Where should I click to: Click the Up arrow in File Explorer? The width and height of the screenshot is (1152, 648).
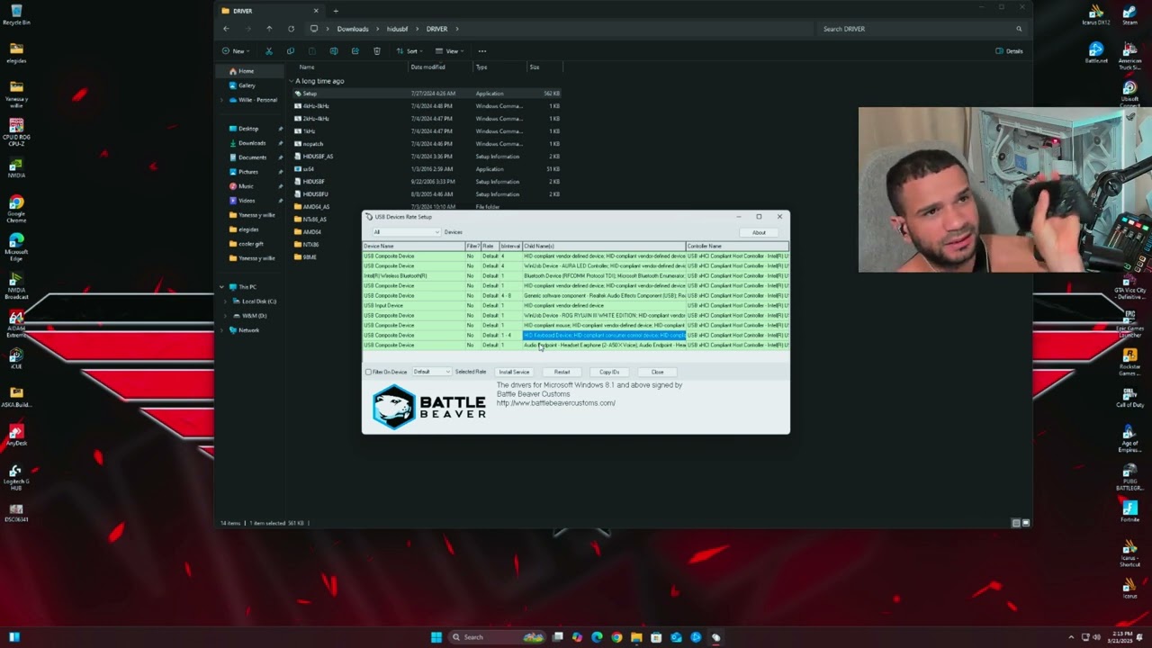(x=269, y=29)
